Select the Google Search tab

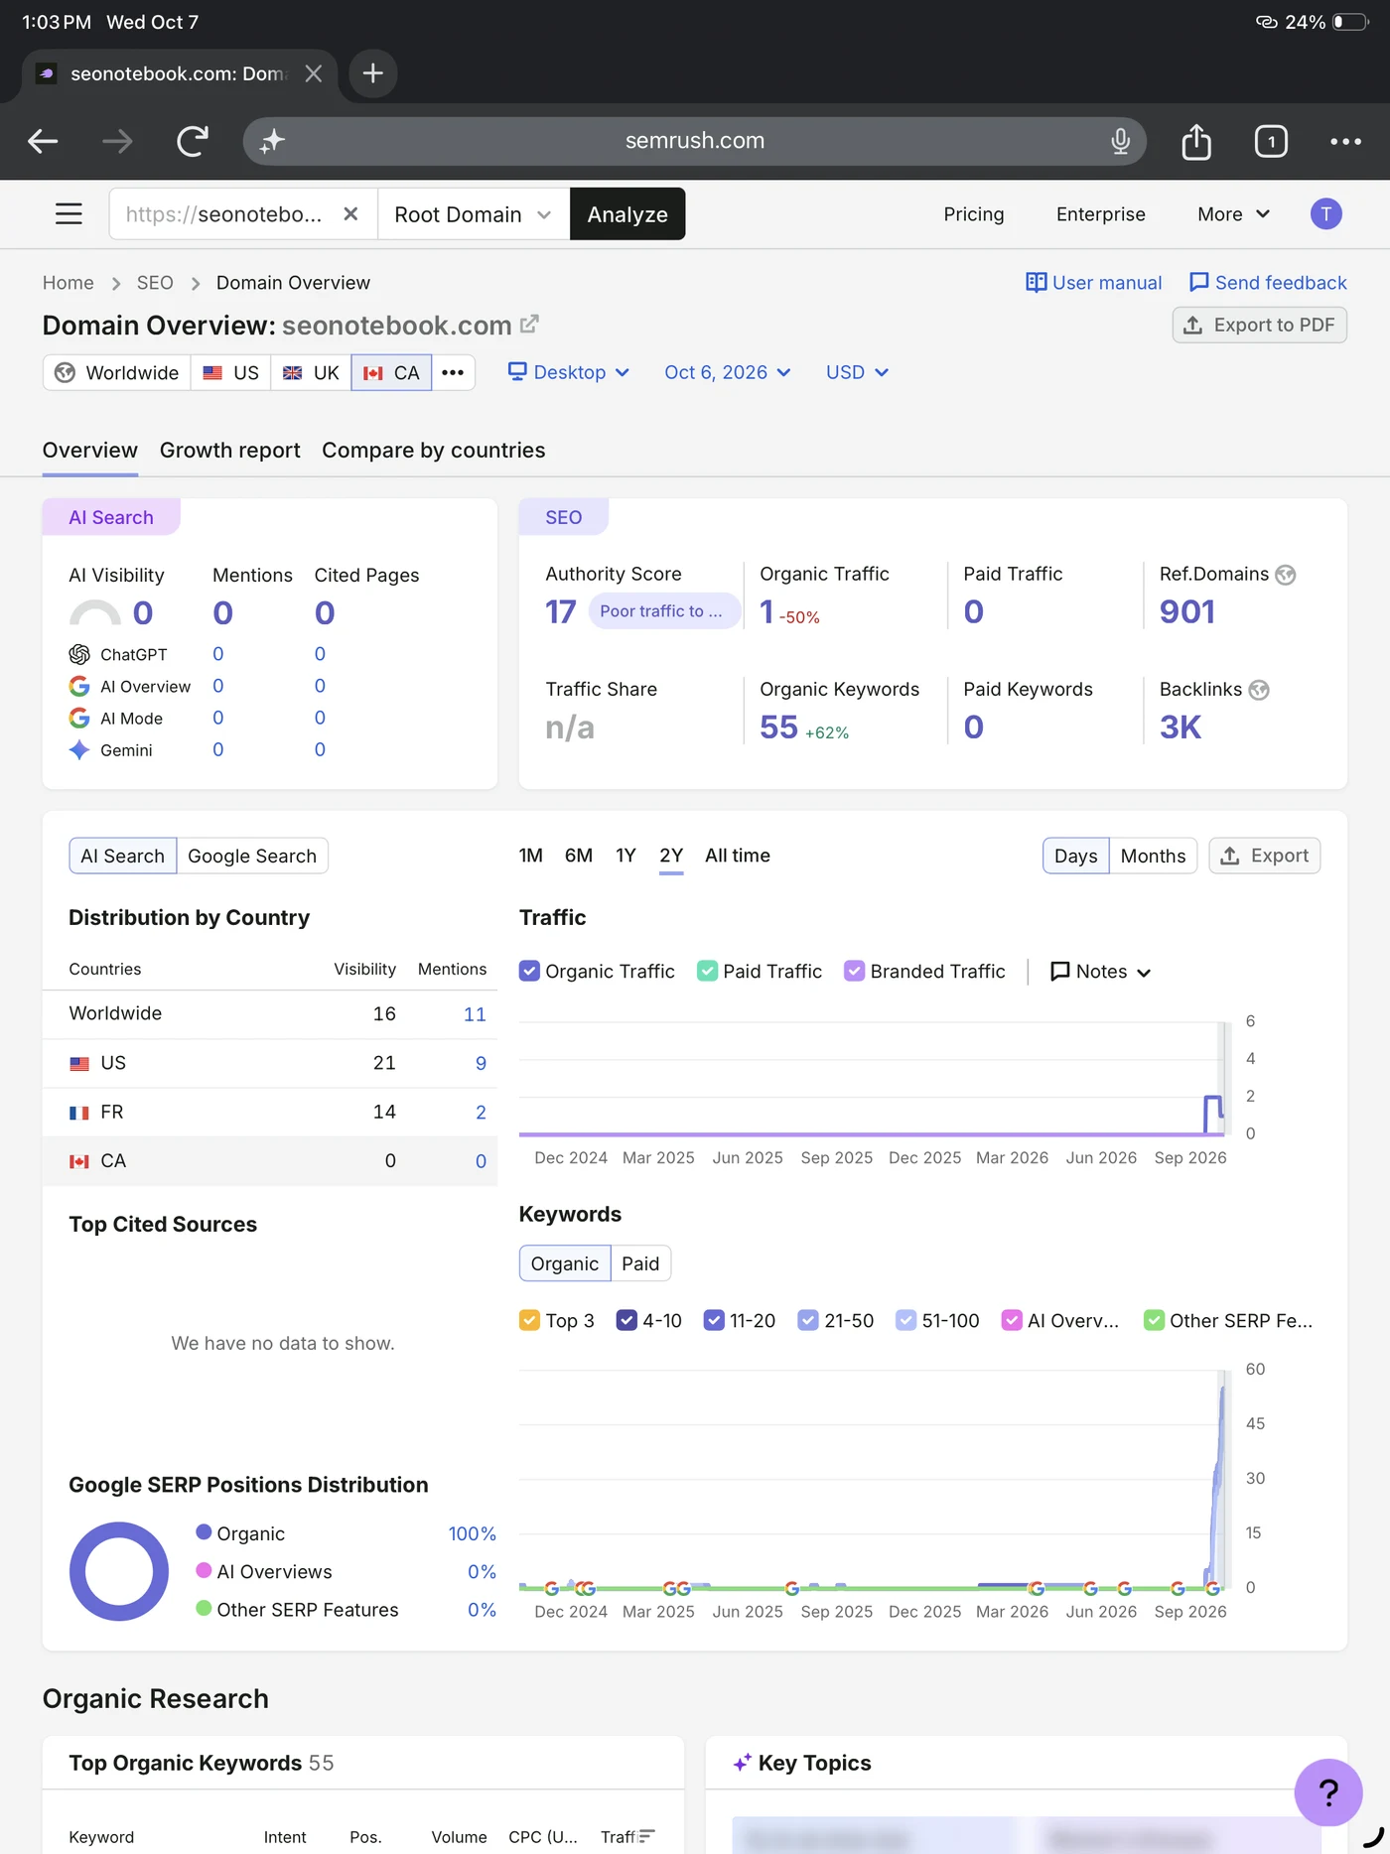pyautogui.click(x=252, y=856)
